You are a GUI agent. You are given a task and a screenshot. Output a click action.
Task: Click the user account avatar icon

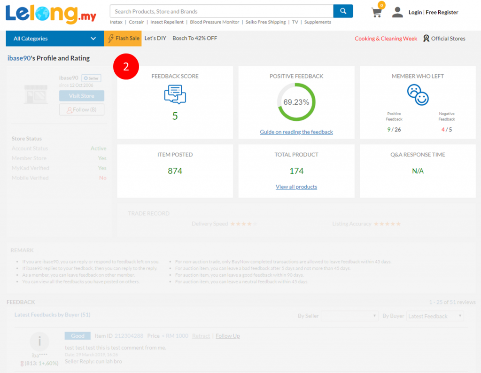pos(397,12)
